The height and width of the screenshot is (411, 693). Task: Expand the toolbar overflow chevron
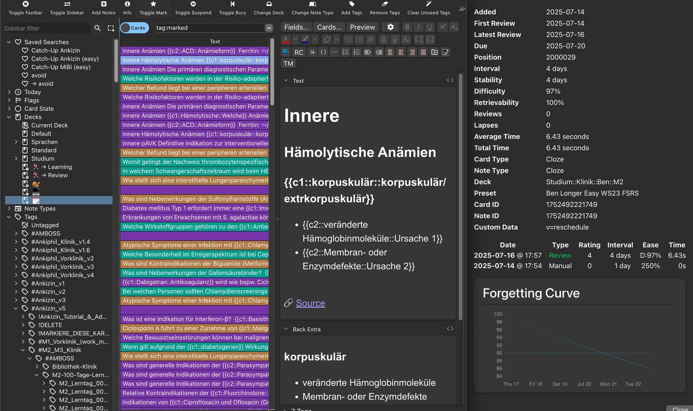[x=462, y=9]
